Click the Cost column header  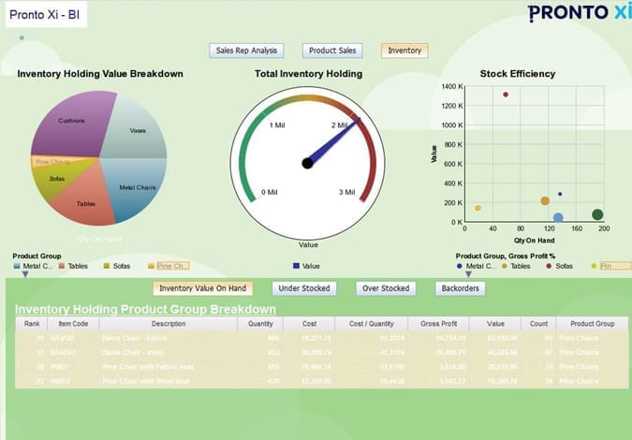point(309,324)
